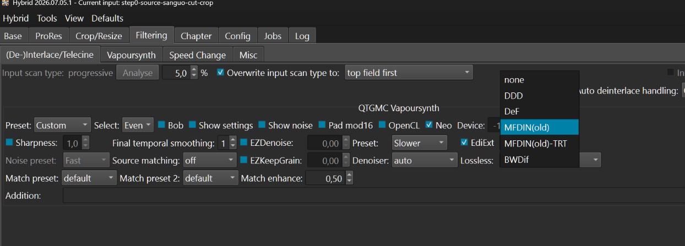
Task: Adjust Final temporal smoothing spinner
Action: 228,143
